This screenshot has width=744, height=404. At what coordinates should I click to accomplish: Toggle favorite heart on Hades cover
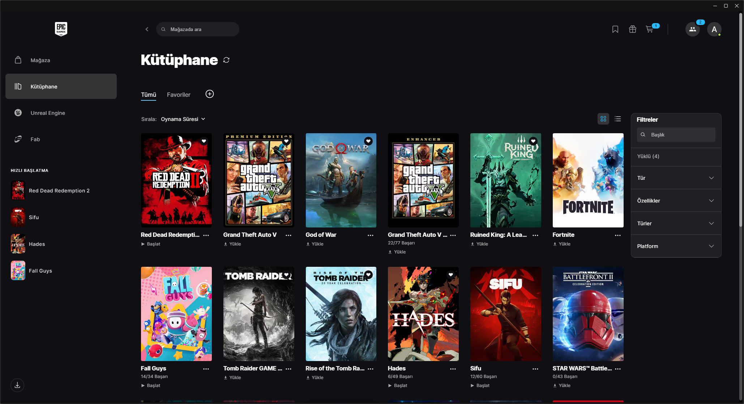click(x=451, y=275)
